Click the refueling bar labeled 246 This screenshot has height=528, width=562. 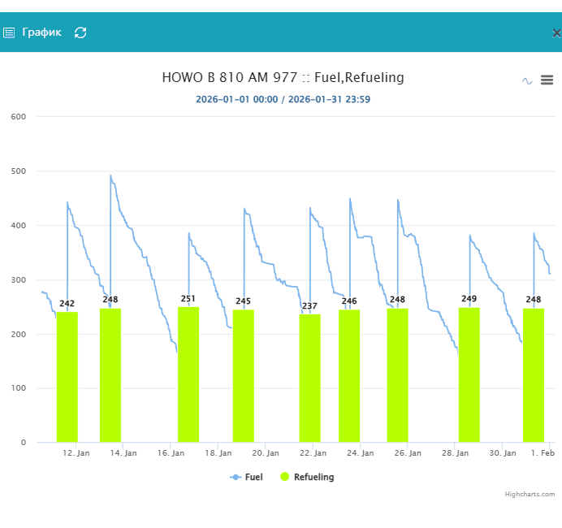click(349, 375)
